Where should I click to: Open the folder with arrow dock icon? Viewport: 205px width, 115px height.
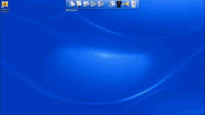[86, 4]
